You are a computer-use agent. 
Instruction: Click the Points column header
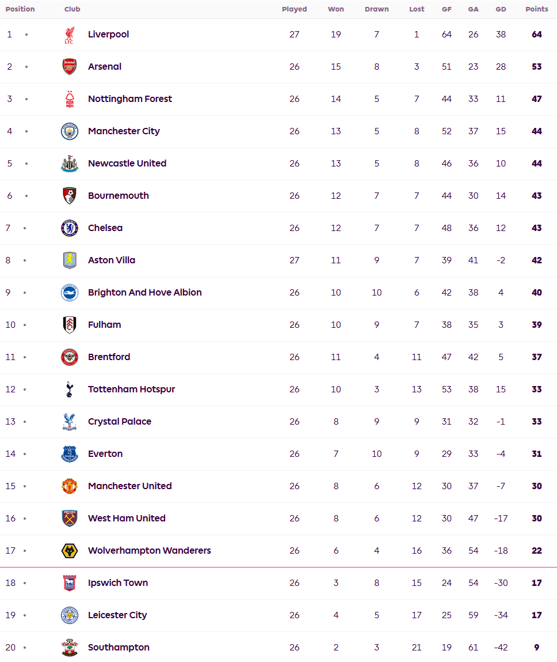537,9
